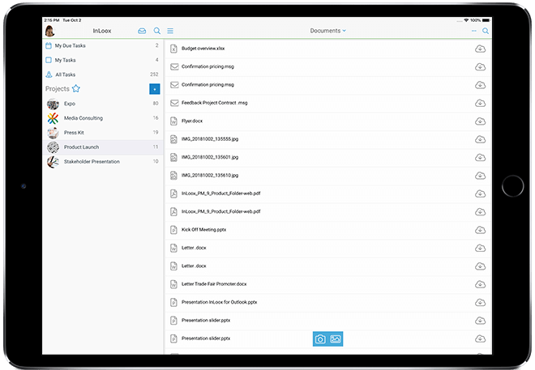Tap the user profile avatar

pyautogui.click(x=49, y=31)
